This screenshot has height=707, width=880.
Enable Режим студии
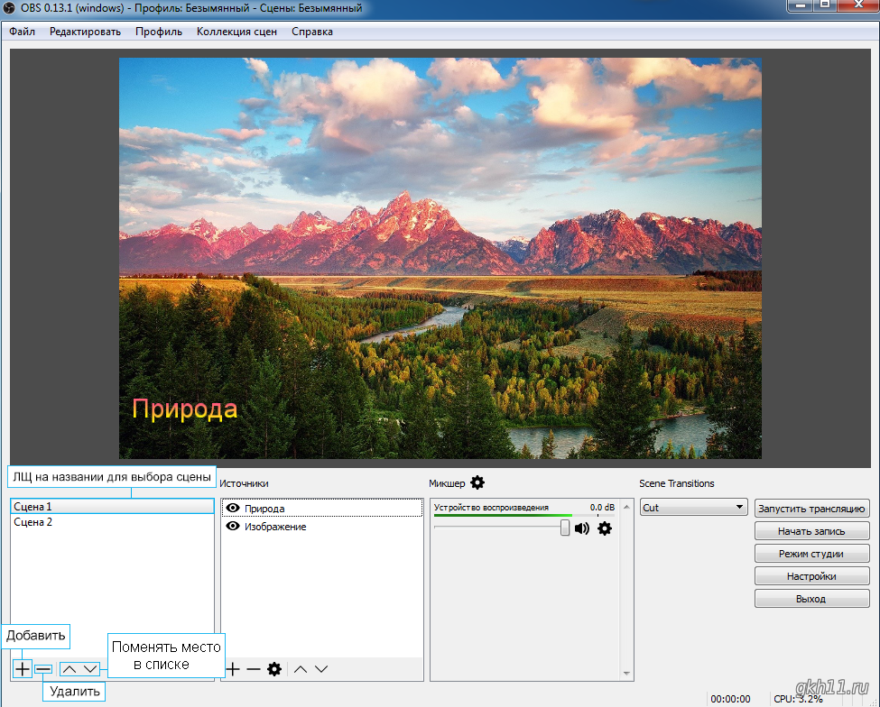click(x=811, y=554)
